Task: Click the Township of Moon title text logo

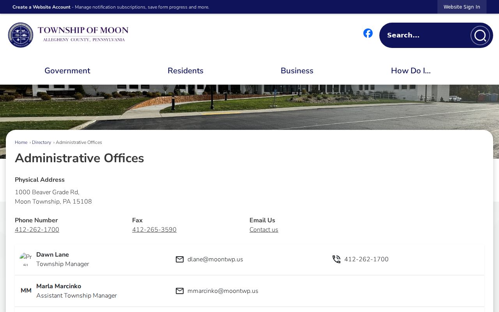Action: tap(83, 34)
